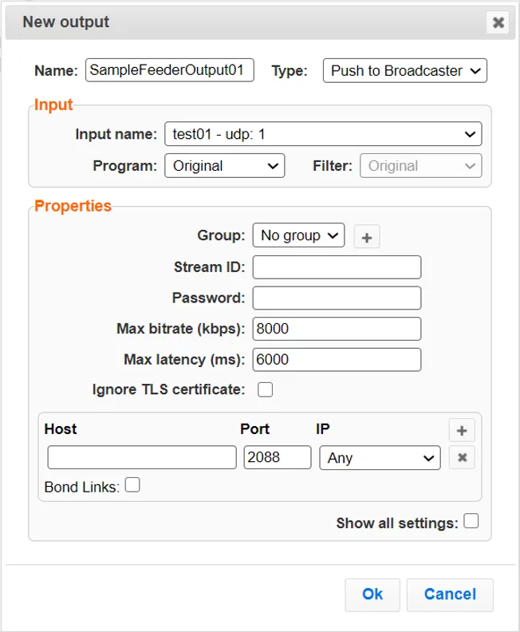Check the Show all settings box

point(471,522)
